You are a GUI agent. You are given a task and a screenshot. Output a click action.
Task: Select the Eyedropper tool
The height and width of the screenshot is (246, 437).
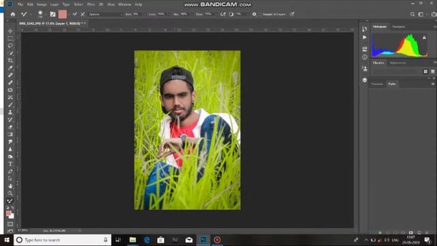pyautogui.click(x=10, y=68)
